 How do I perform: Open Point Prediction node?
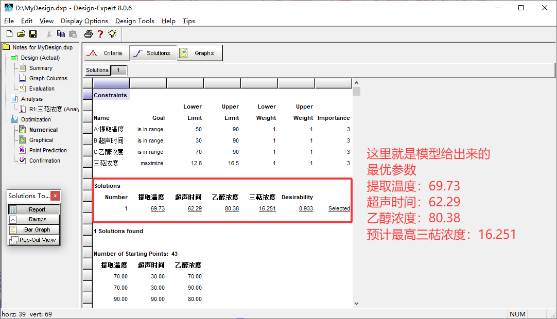pos(48,150)
